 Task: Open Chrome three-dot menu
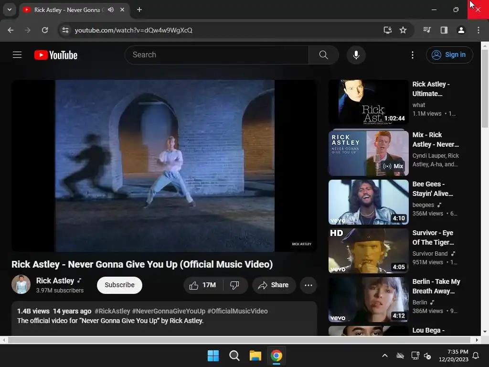[478, 30]
